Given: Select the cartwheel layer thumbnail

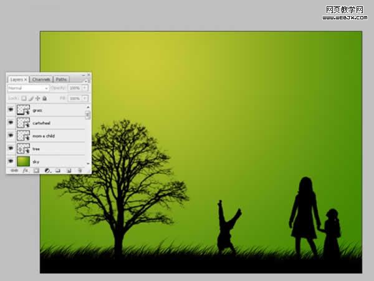Looking at the screenshot, I should pos(24,123).
